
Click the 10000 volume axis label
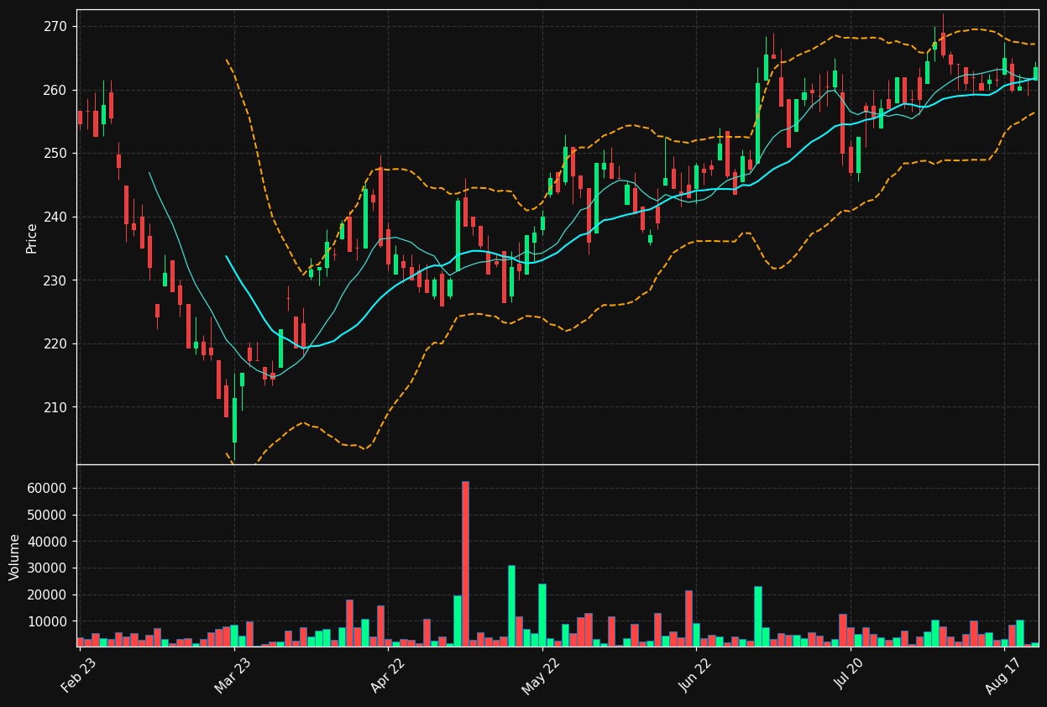tap(48, 621)
